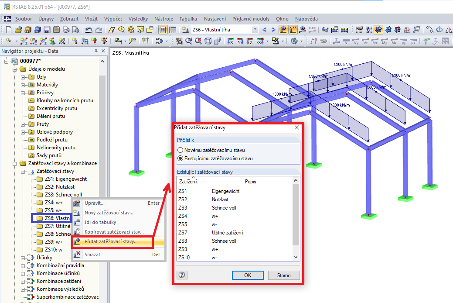Screen dimensions: 453x303
Task: Create a new model file
Action: tap(9, 30)
